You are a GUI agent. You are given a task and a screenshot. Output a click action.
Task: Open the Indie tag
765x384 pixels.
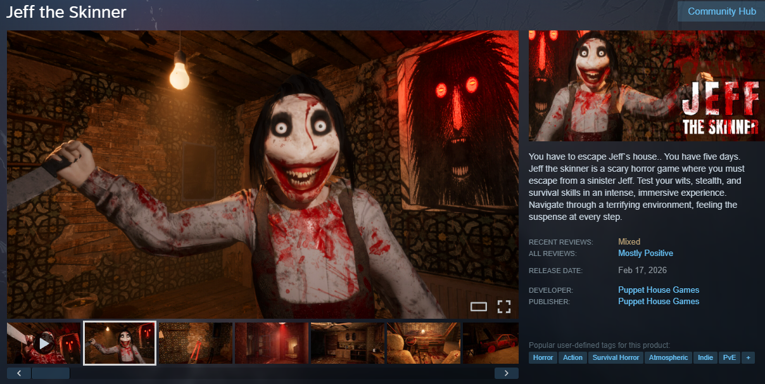coord(705,357)
